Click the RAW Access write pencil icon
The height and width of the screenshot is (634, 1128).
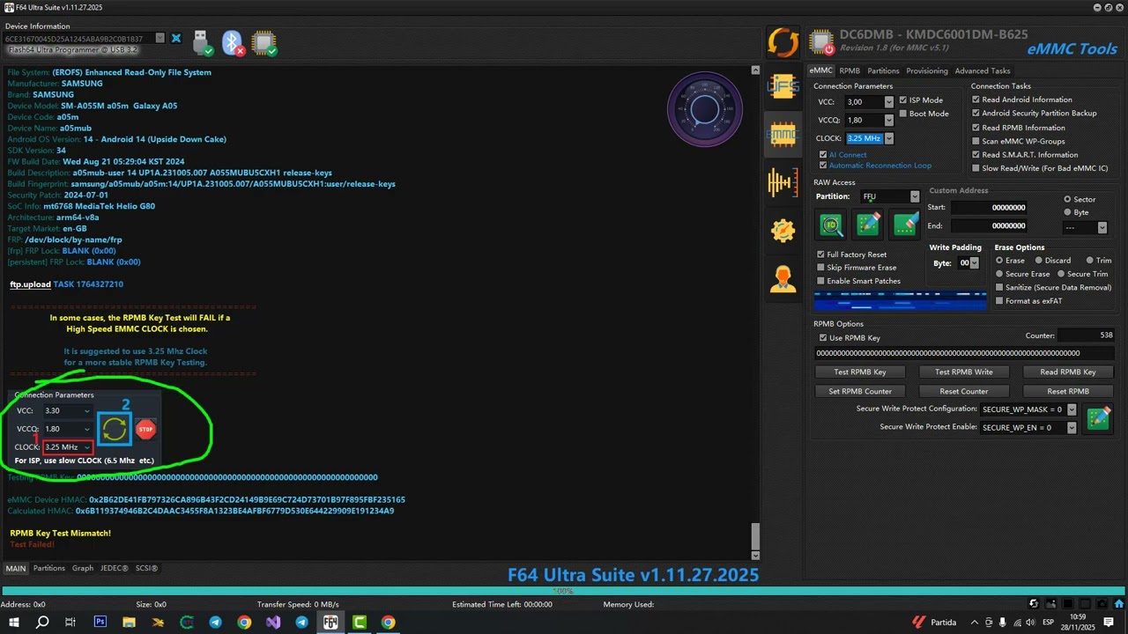tap(868, 225)
